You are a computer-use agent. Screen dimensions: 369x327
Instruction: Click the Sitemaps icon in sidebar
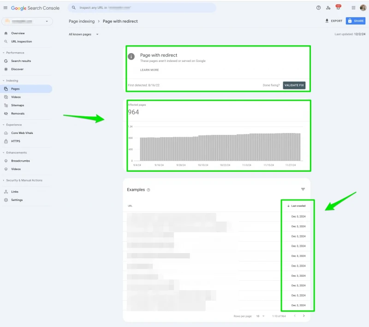6,105
